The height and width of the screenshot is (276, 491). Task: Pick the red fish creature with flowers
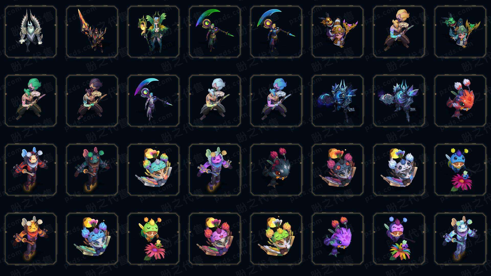(x=460, y=101)
